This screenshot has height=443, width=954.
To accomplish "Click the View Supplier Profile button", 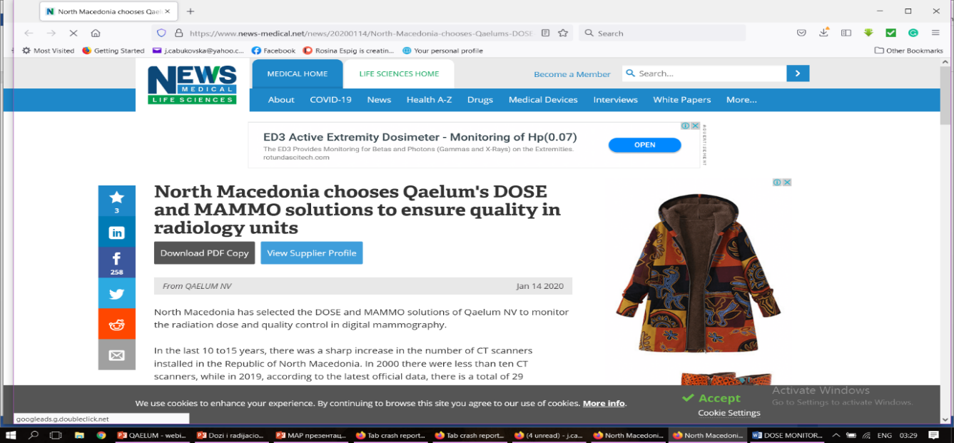I will [311, 253].
